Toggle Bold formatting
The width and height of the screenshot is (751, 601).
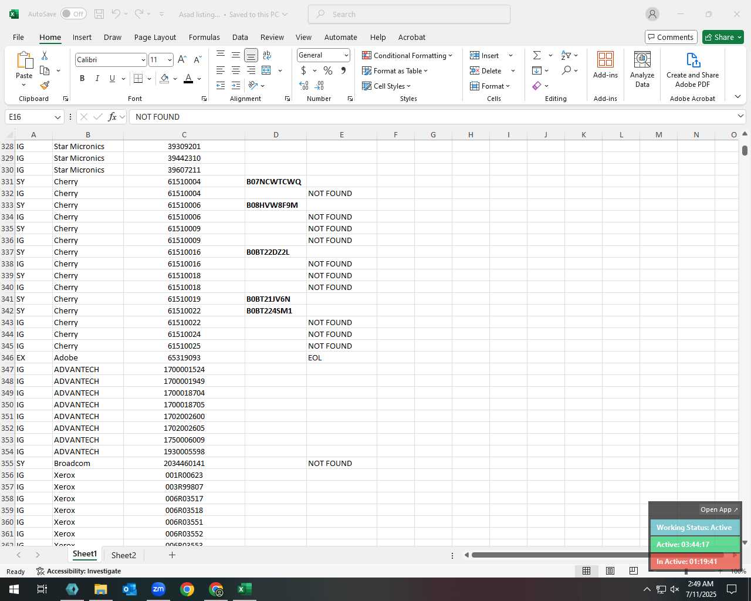[82, 79]
